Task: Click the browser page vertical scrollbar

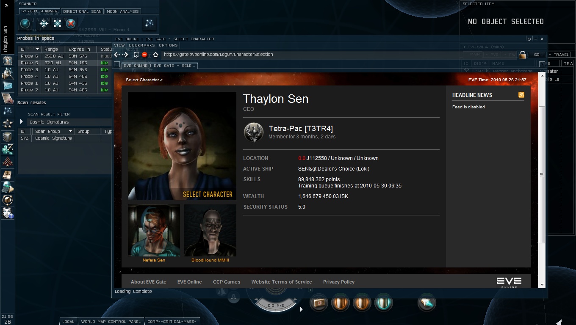Action: [x=542, y=174]
